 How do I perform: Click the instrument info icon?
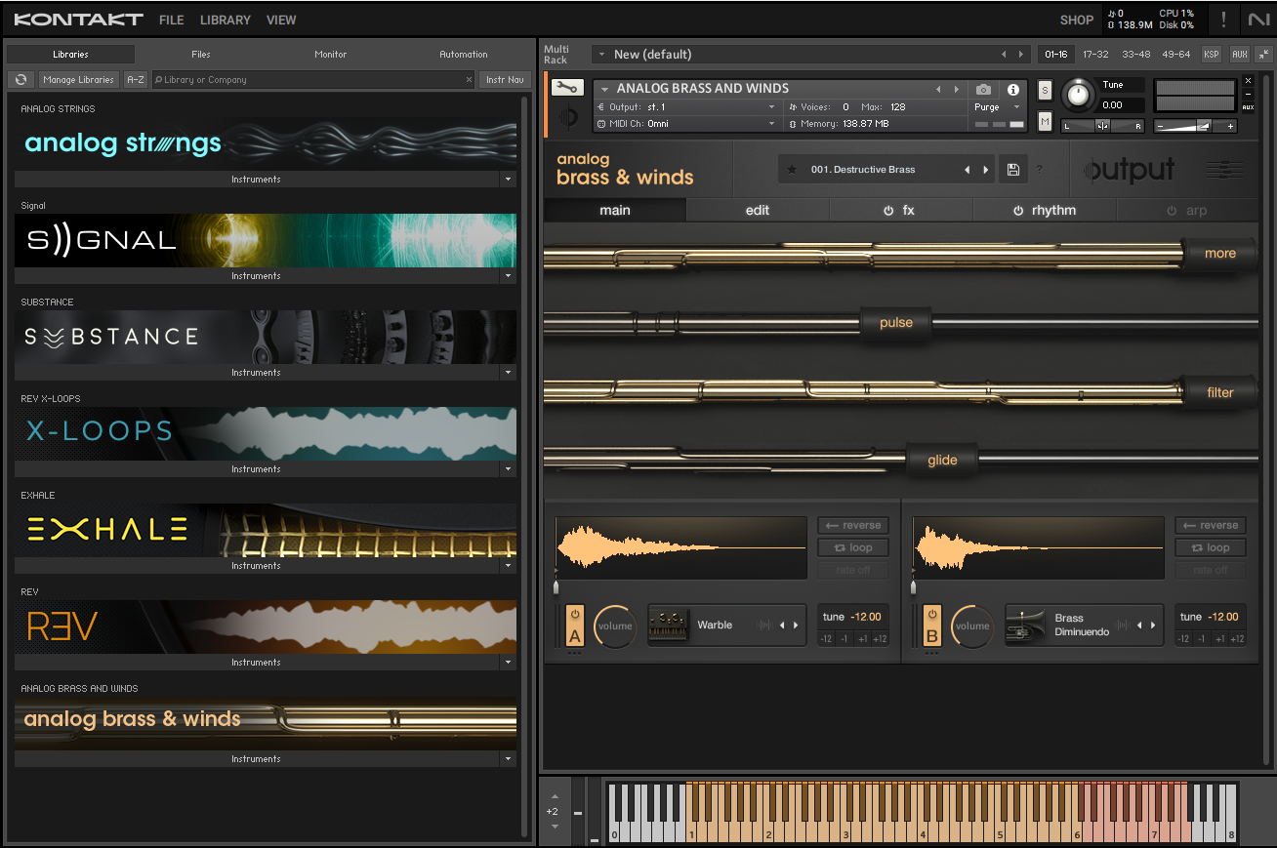tap(1013, 89)
